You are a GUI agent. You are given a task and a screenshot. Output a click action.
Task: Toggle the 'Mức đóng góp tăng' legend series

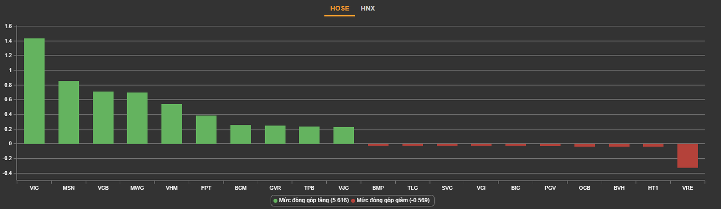coord(310,200)
